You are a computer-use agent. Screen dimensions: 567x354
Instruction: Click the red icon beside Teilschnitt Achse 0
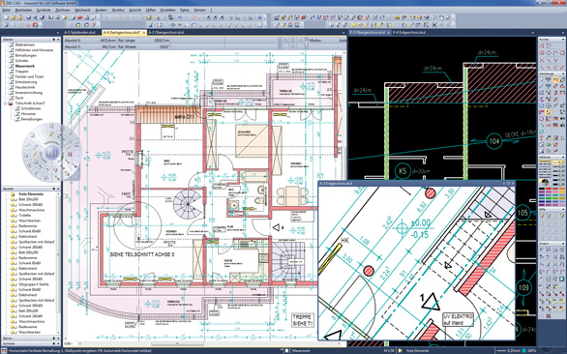pyautogui.click(x=12, y=103)
